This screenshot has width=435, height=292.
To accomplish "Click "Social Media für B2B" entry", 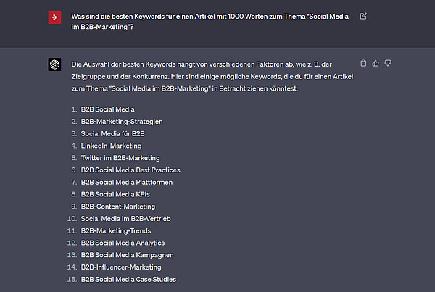I will pyautogui.click(x=112, y=133).
